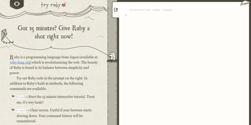Focus the console prompt input line
Viewport: 251px width, 125px height.
pos(184,15)
